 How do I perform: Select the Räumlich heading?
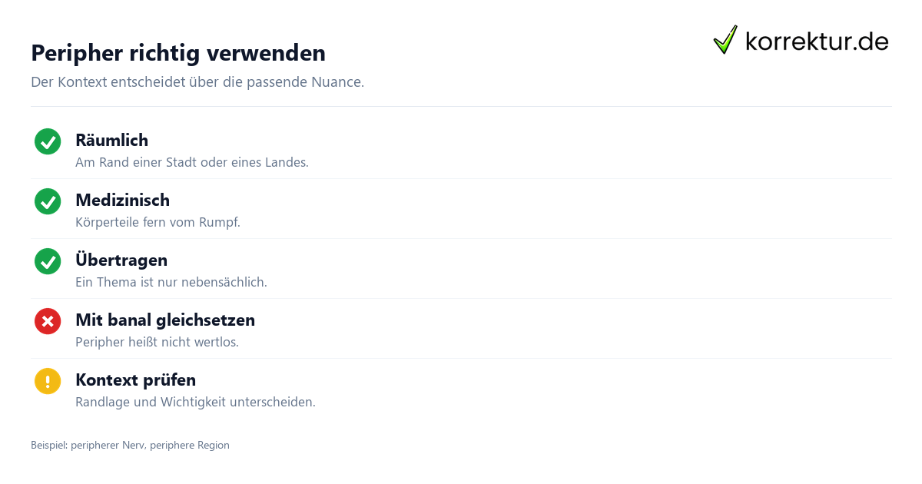coord(111,140)
